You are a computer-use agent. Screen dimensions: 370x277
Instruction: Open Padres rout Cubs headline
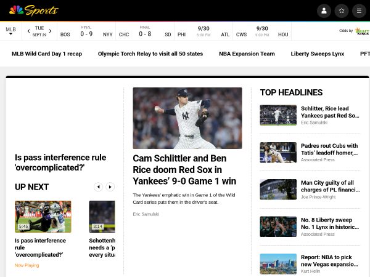(x=329, y=150)
